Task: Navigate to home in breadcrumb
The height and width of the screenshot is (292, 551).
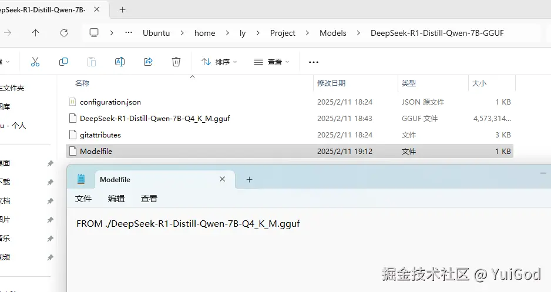Action: click(205, 33)
